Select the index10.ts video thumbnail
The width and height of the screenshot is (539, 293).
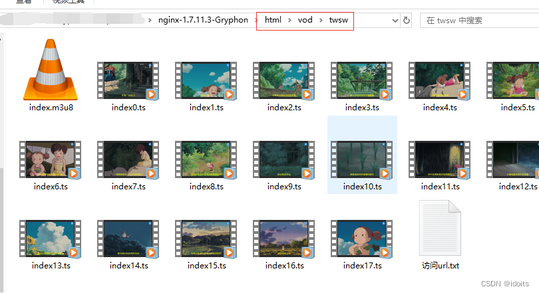click(361, 160)
